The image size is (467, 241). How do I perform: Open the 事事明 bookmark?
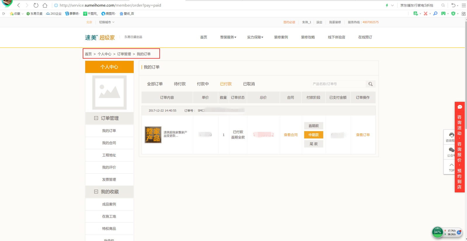click(x=72, y=14)
